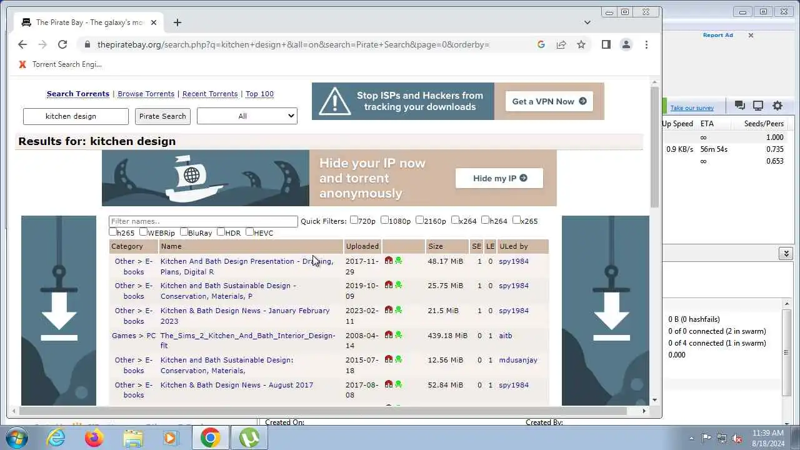Click uTorrent remote monitor icon
This screenshot has height=450, width=800.
pos(758,106)
